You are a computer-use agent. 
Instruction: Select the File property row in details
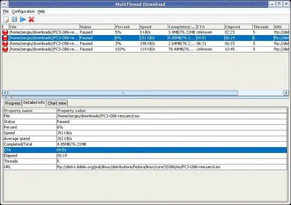pos(145,116)
